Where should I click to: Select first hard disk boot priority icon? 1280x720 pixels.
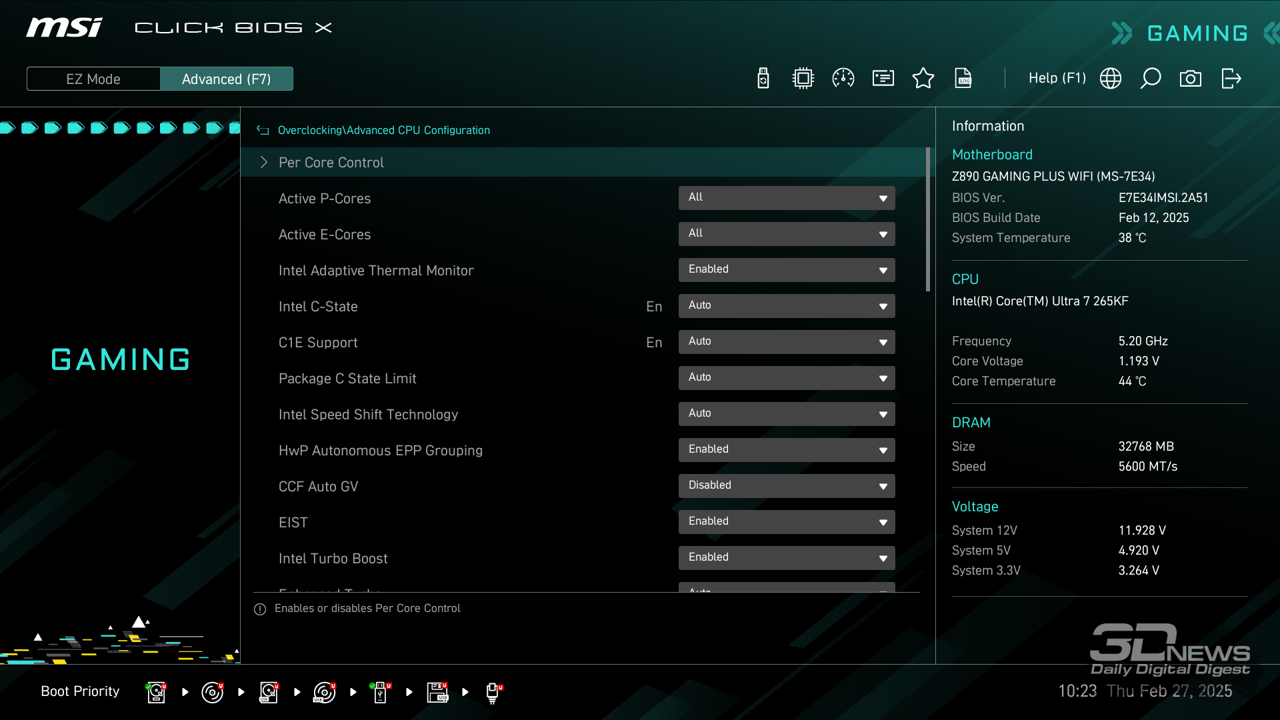pyautogui.click(x=156, y=692)
